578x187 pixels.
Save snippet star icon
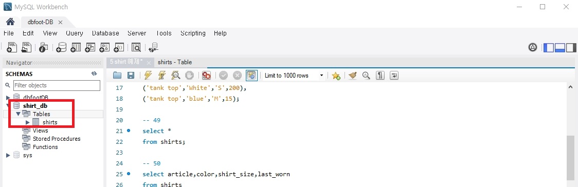(336, 76)
